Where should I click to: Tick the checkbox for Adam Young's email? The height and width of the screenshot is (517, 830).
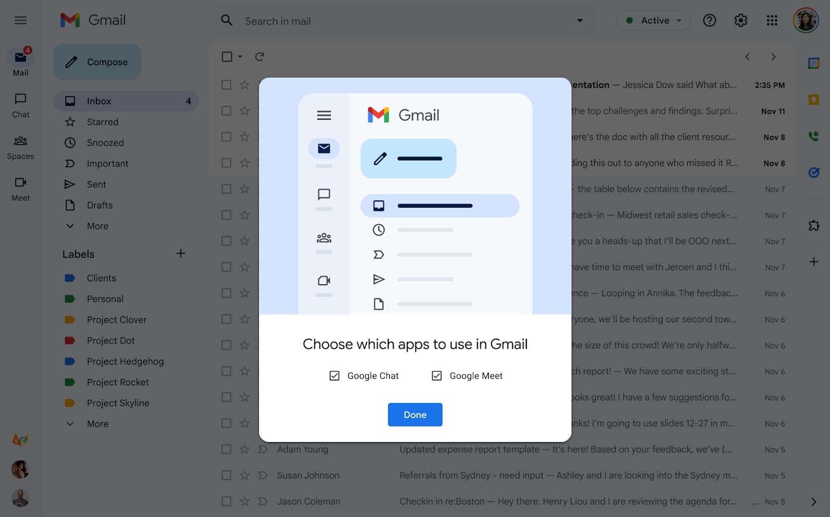pos(226,449)
